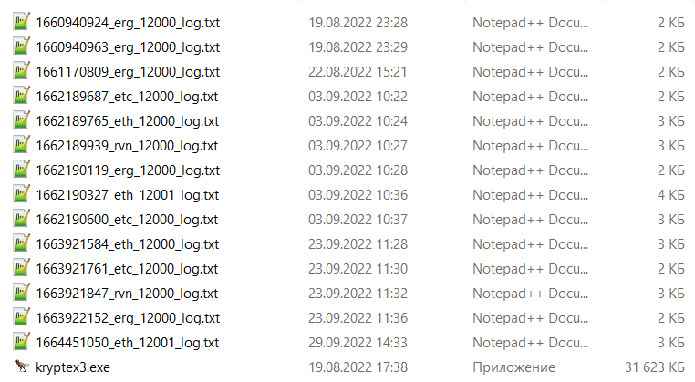Click the file icon of 1662189939_rvn_12000_log.txt
Screen dimensions: 695x382
pyautogui.click(x=21, y=145)
